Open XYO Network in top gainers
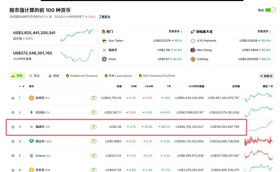This screenshot has height=172, width=280. pyautogui.click(x=207, y=41)
